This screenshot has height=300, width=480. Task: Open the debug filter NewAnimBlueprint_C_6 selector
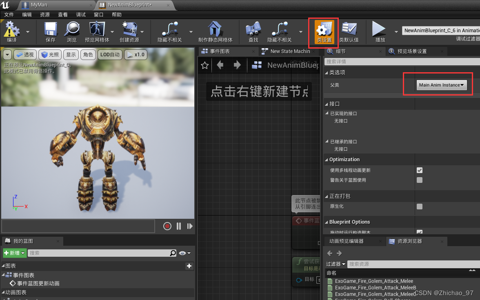441,30
